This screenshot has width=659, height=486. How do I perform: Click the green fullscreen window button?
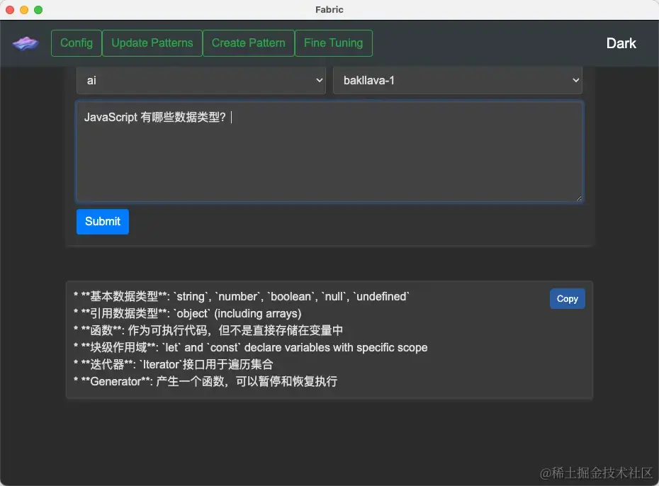[38, 10]
